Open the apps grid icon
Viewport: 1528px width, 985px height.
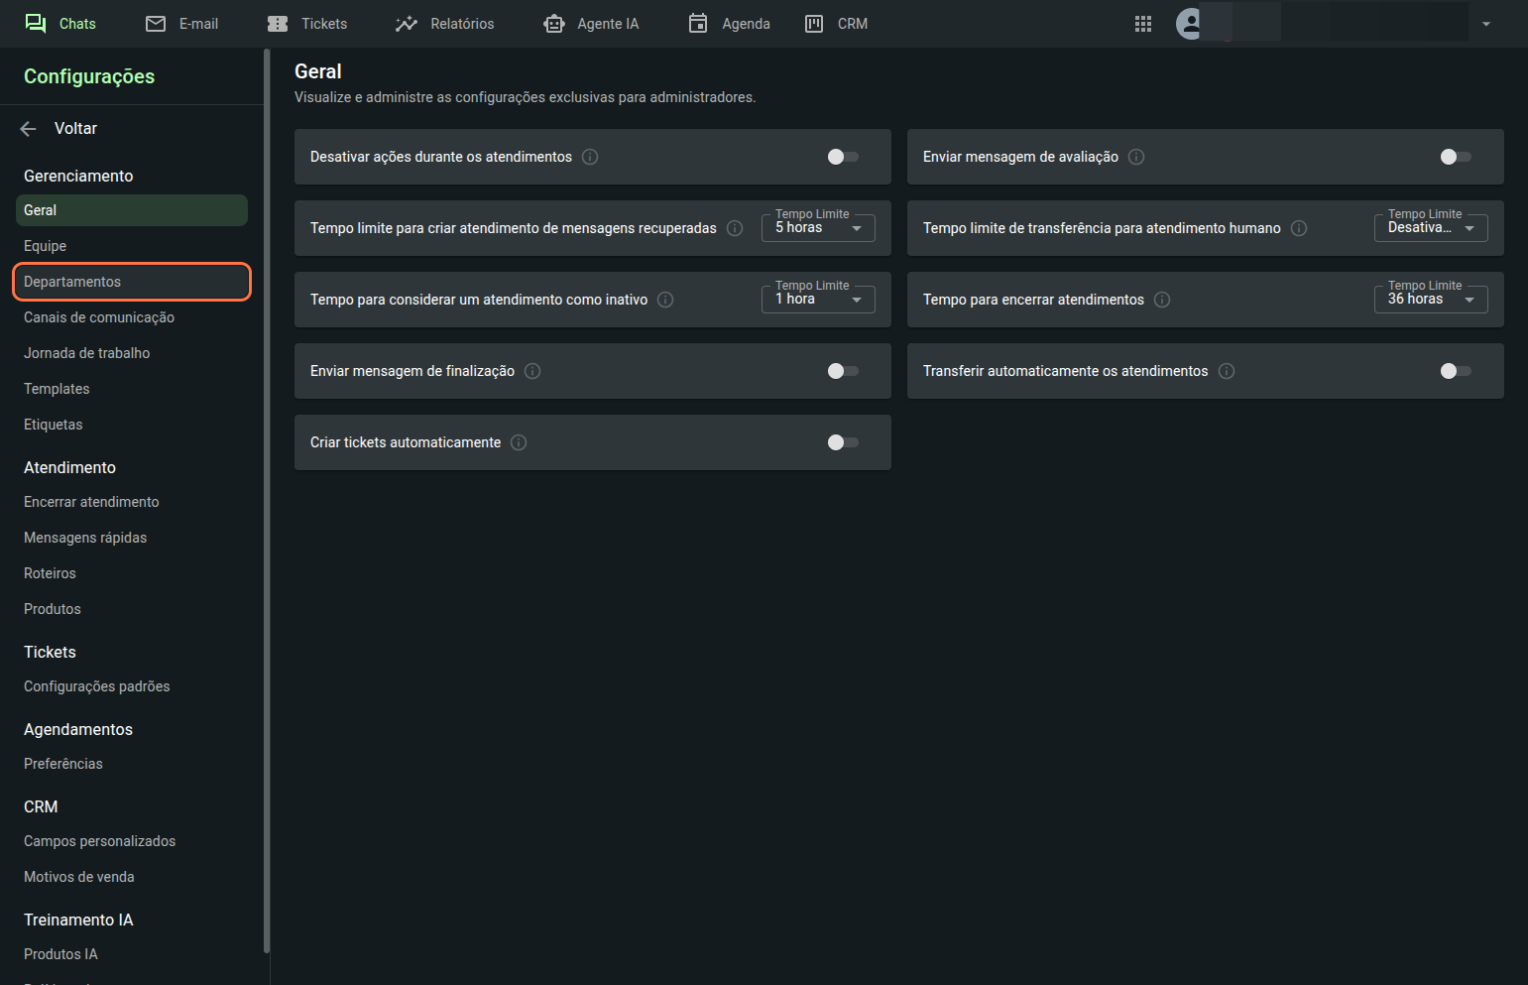click(x=1143, y=24)
